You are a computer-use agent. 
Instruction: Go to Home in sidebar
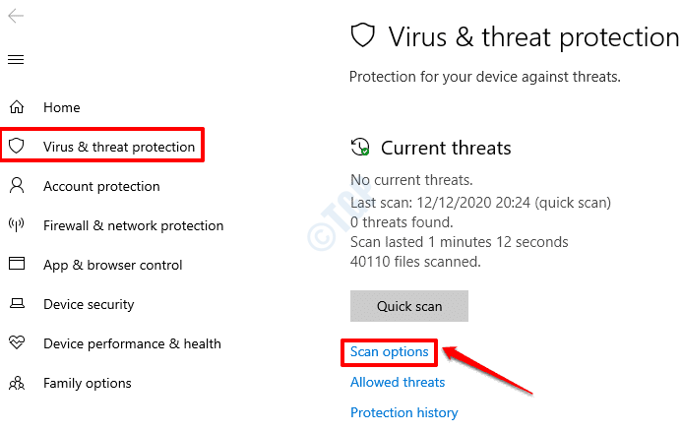click(x=62, y=107)
